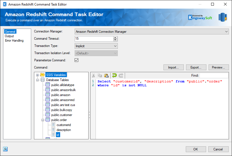The image size is (232, 156).
Task: Click the column icon beside id
Action: coord(53,135)
